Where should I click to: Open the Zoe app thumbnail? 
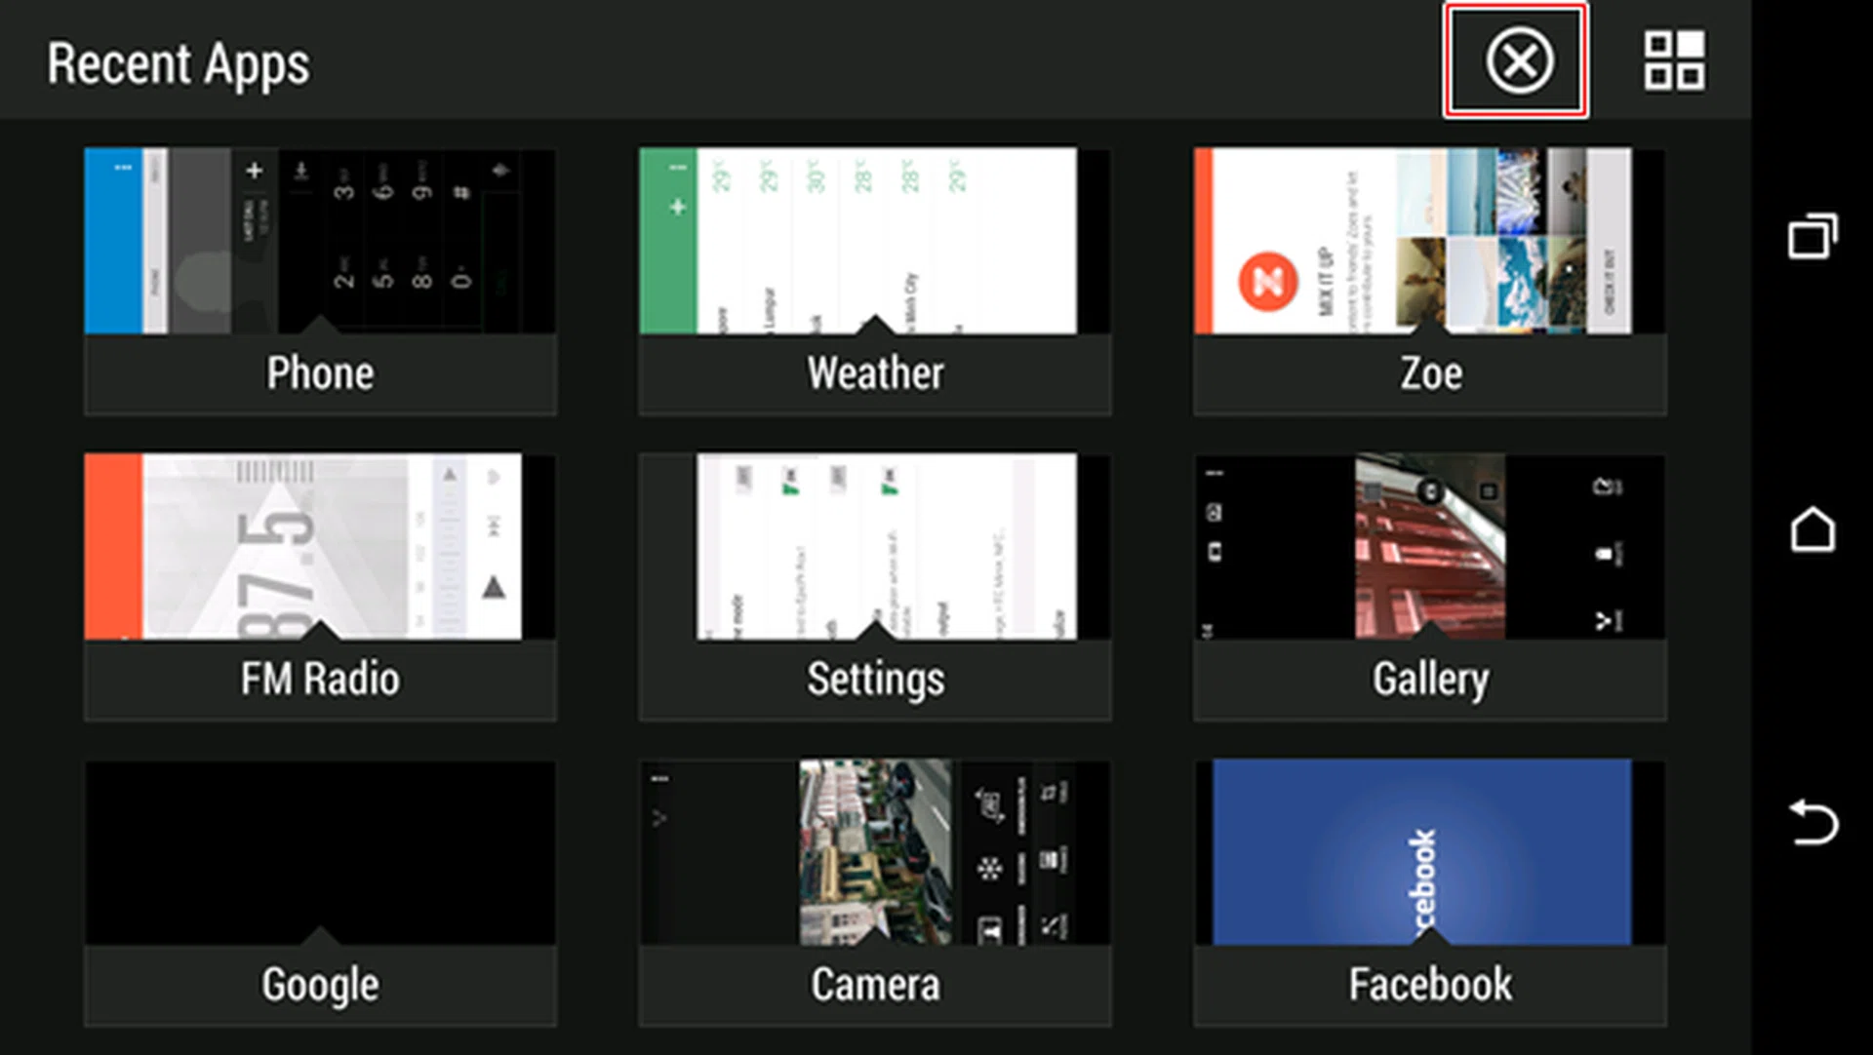coord(1429,241)
